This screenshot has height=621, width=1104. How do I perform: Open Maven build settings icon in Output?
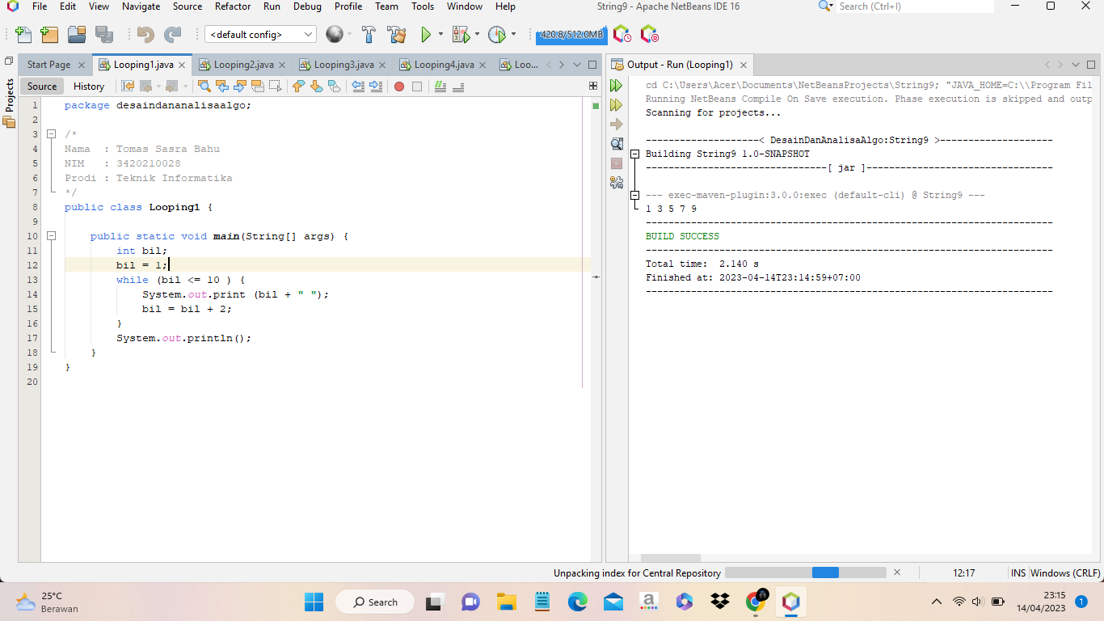pos(617,183)
